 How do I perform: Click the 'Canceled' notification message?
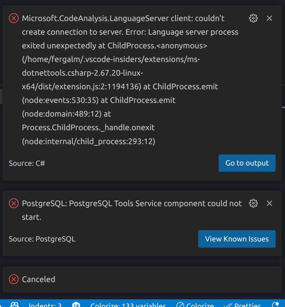(x=39, y=279)
